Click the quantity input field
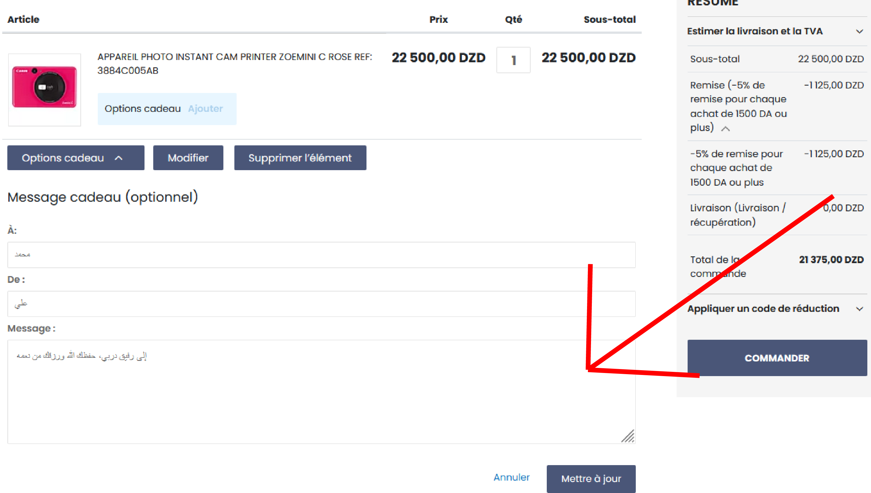871x493 pixels. click(x=513, y=60)
